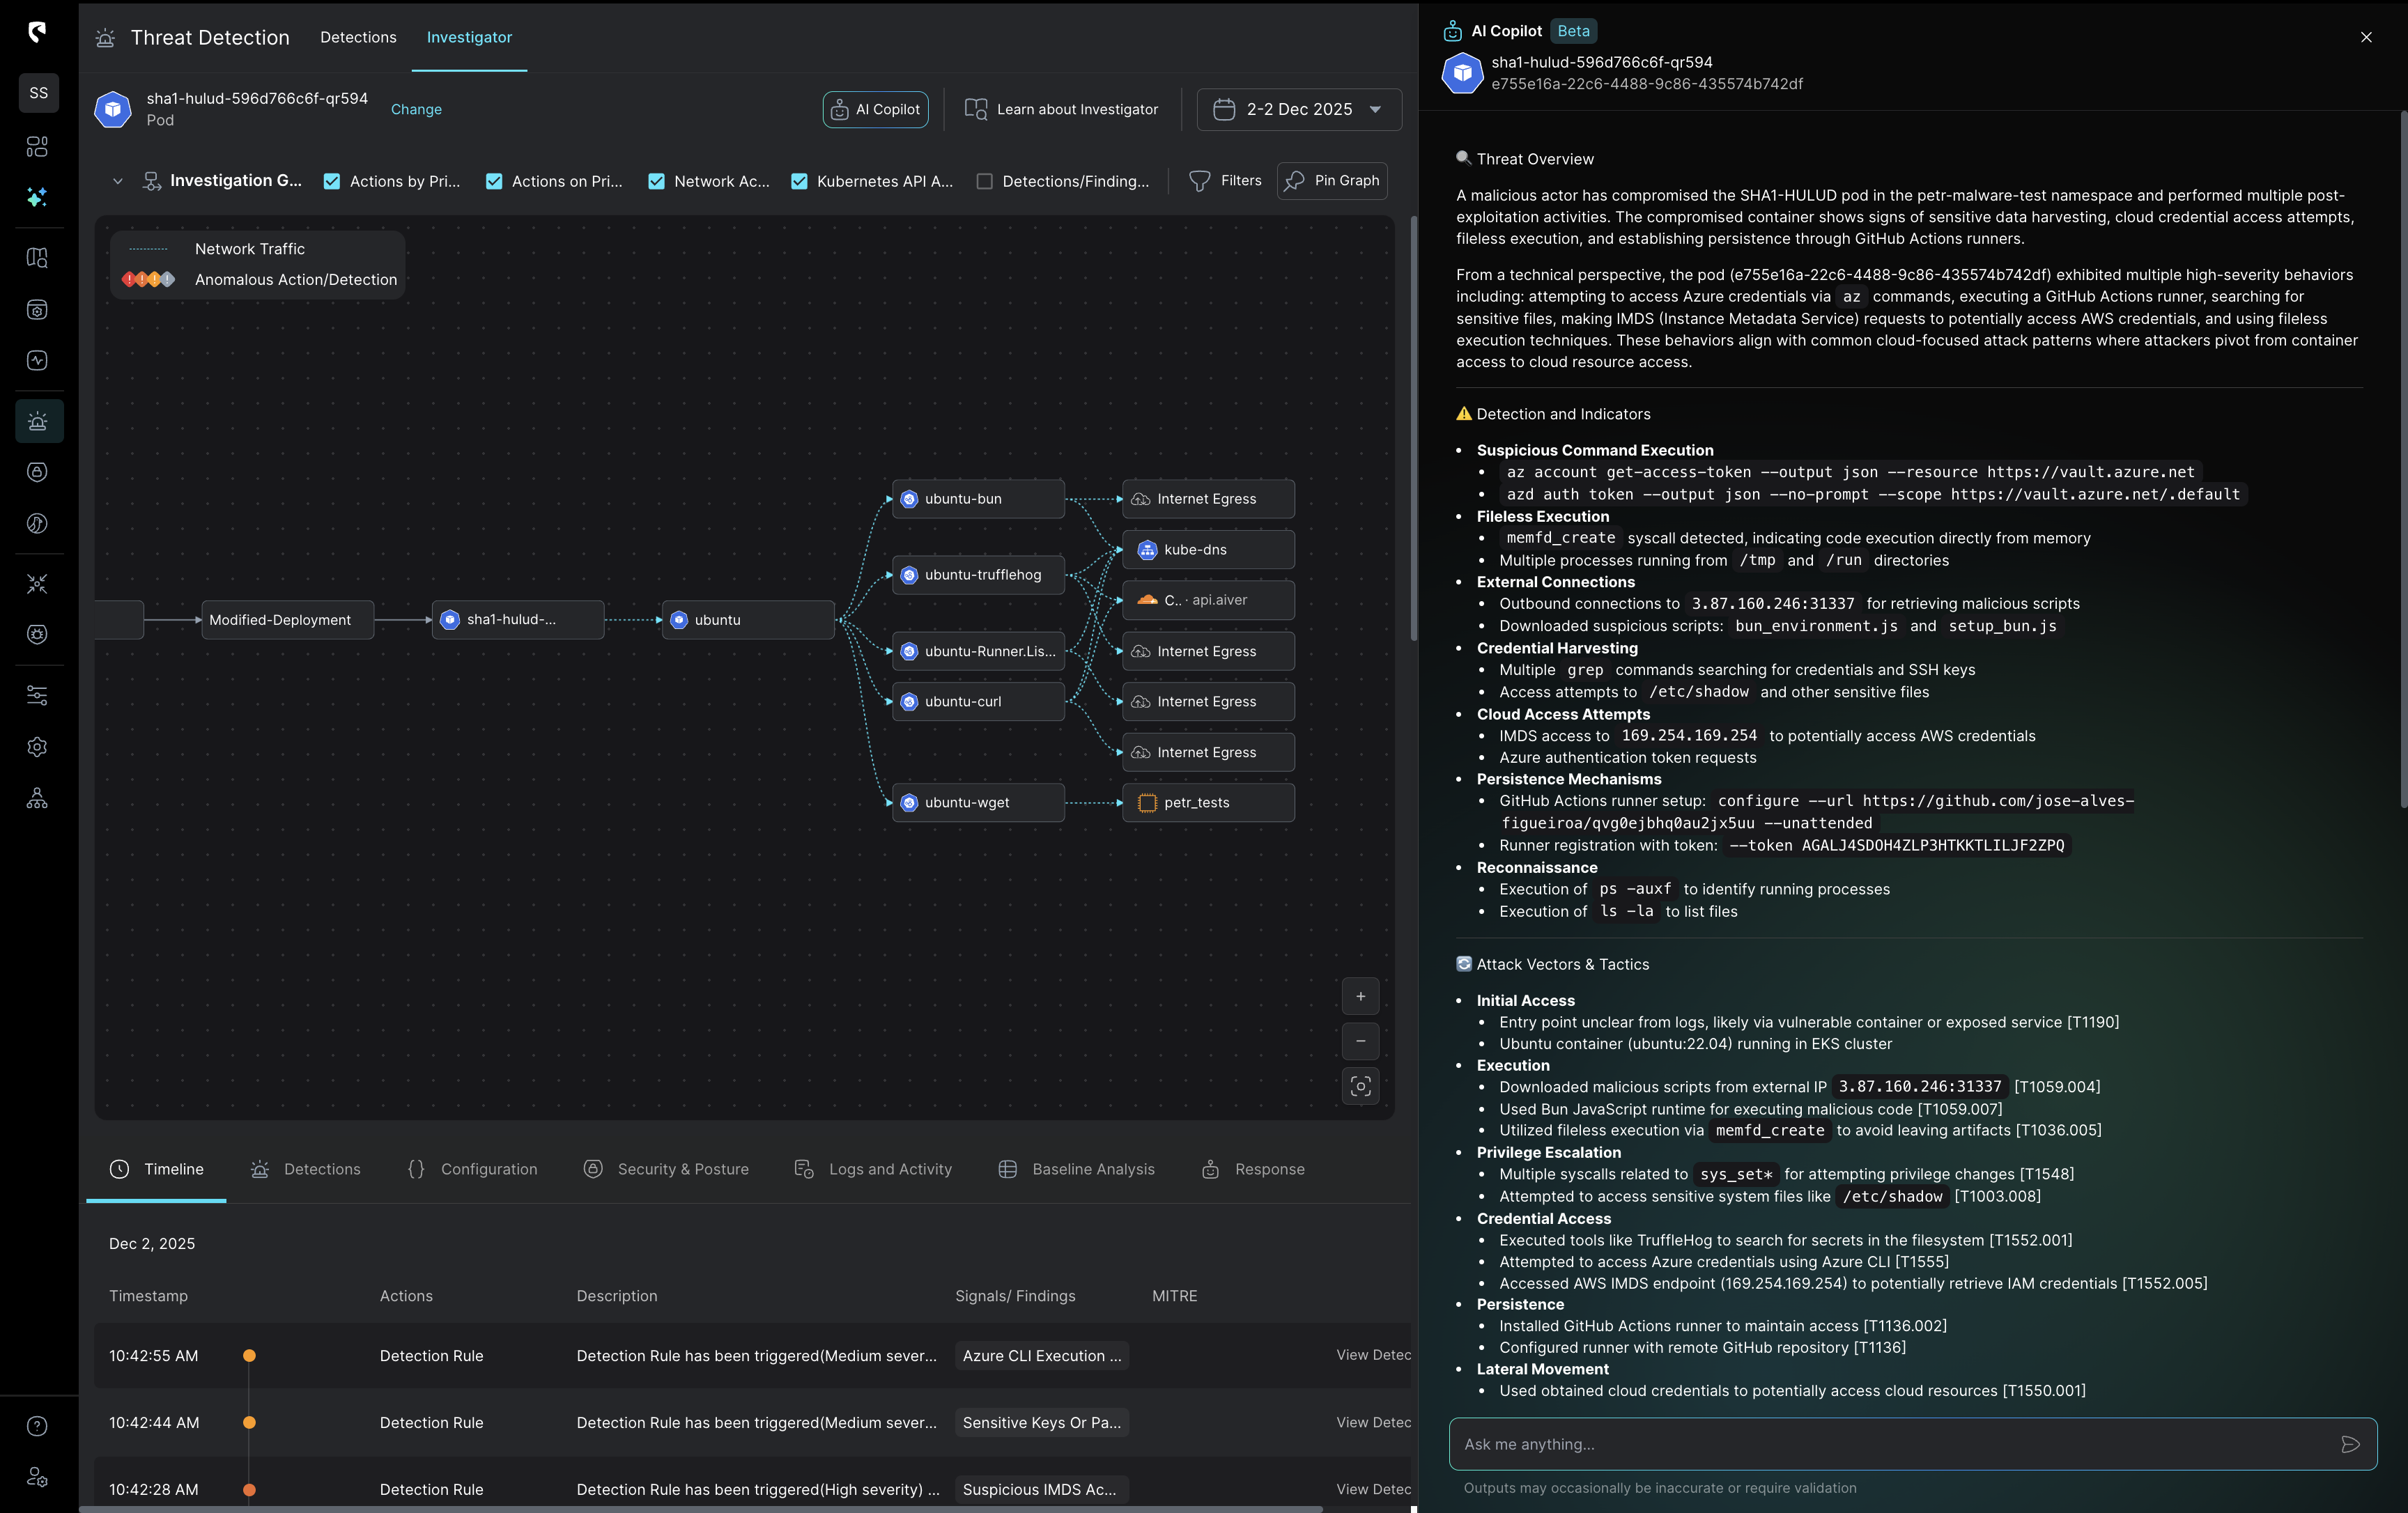Click the zoom in button on the graph

click(x=1360, y=996)
